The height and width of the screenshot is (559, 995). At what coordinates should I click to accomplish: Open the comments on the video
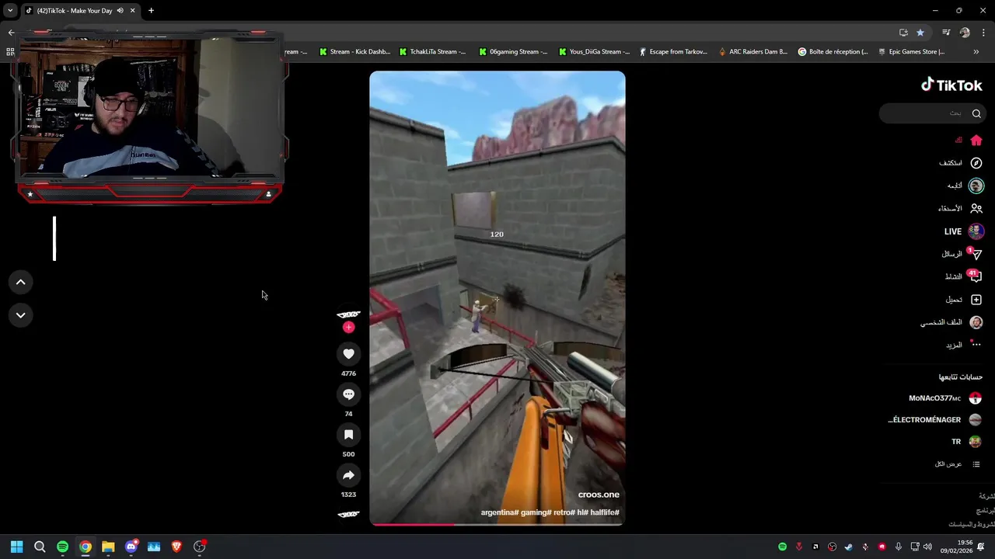coord(348,394)
